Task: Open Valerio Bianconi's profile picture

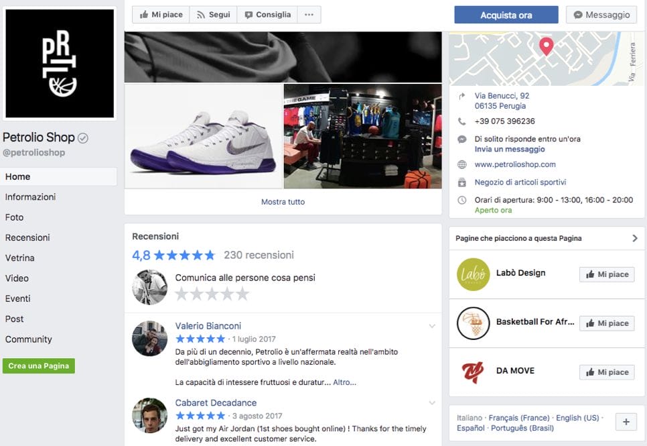Action: point(149,339)
